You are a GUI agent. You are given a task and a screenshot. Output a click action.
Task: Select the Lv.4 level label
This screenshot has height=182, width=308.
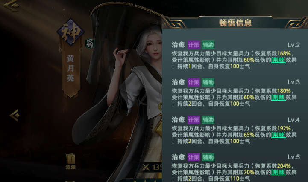[x=293, y=120]
